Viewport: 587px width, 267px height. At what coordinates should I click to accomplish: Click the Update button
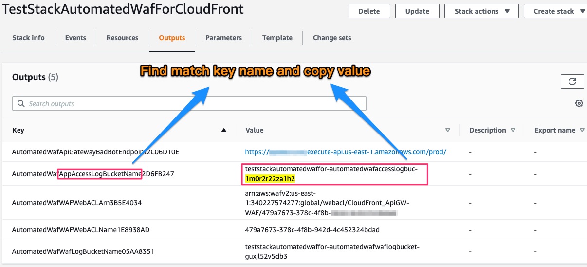(x=417, y=11)
